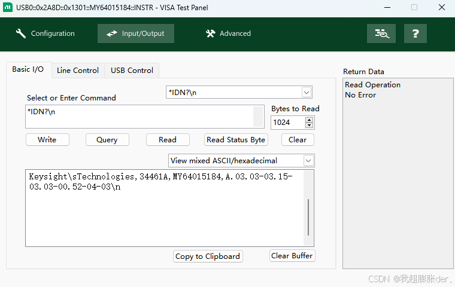Click the Bytes to Read field
Viewport: 455px width, 287px height.
point(289,123)
